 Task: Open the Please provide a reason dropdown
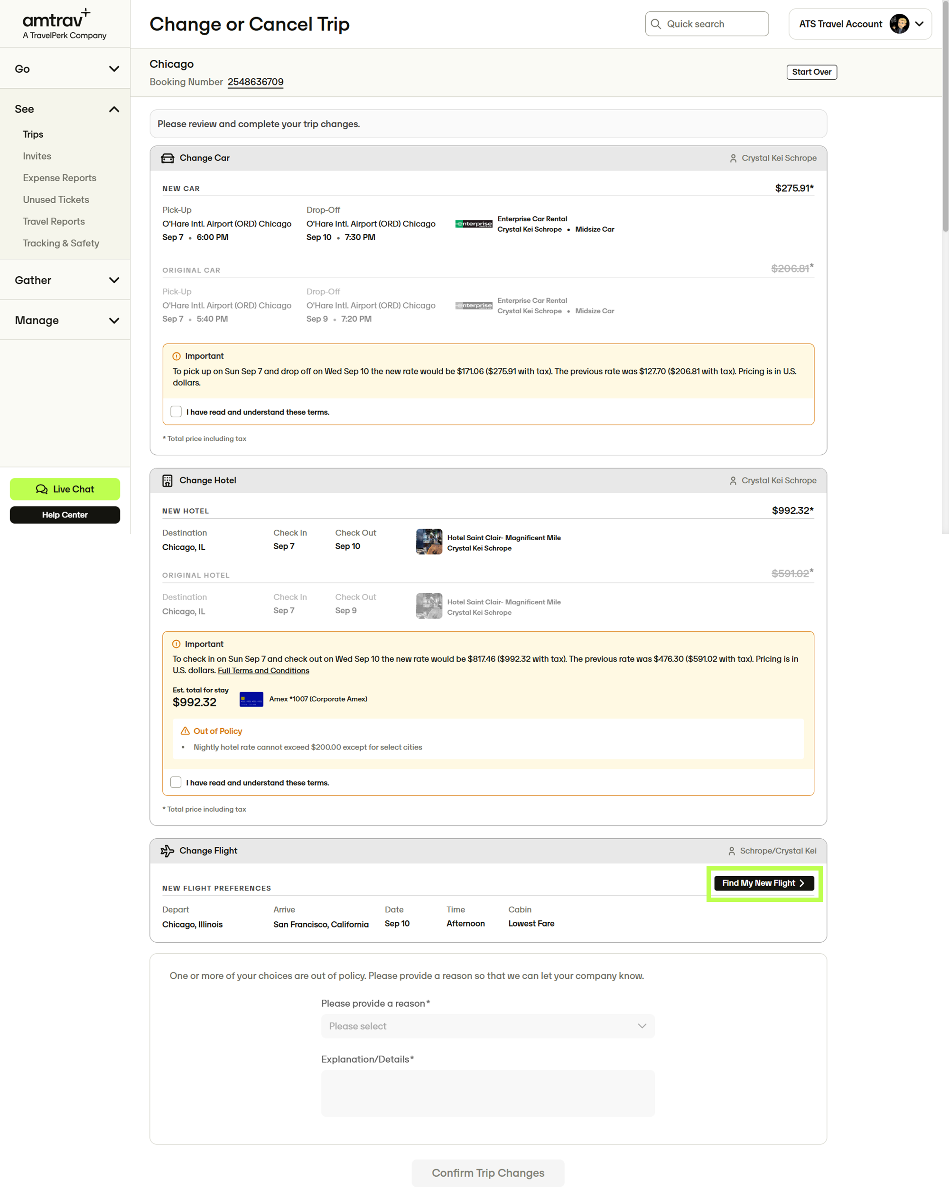(488, 1026)
